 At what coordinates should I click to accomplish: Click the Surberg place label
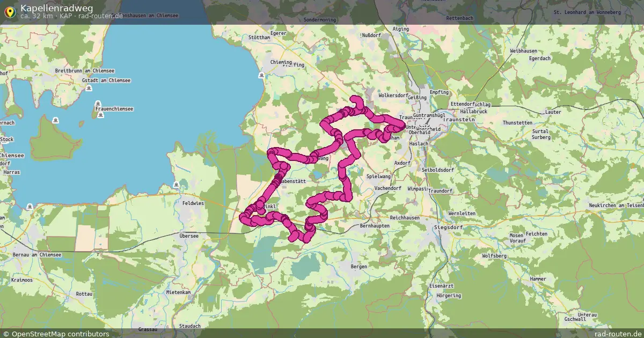click(x=540, y=137)
